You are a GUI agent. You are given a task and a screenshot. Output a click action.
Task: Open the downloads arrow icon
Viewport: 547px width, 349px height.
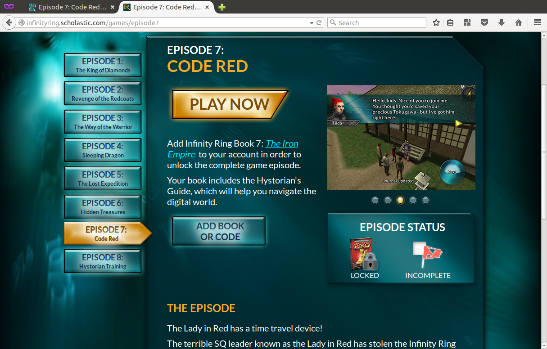(502, 22)
